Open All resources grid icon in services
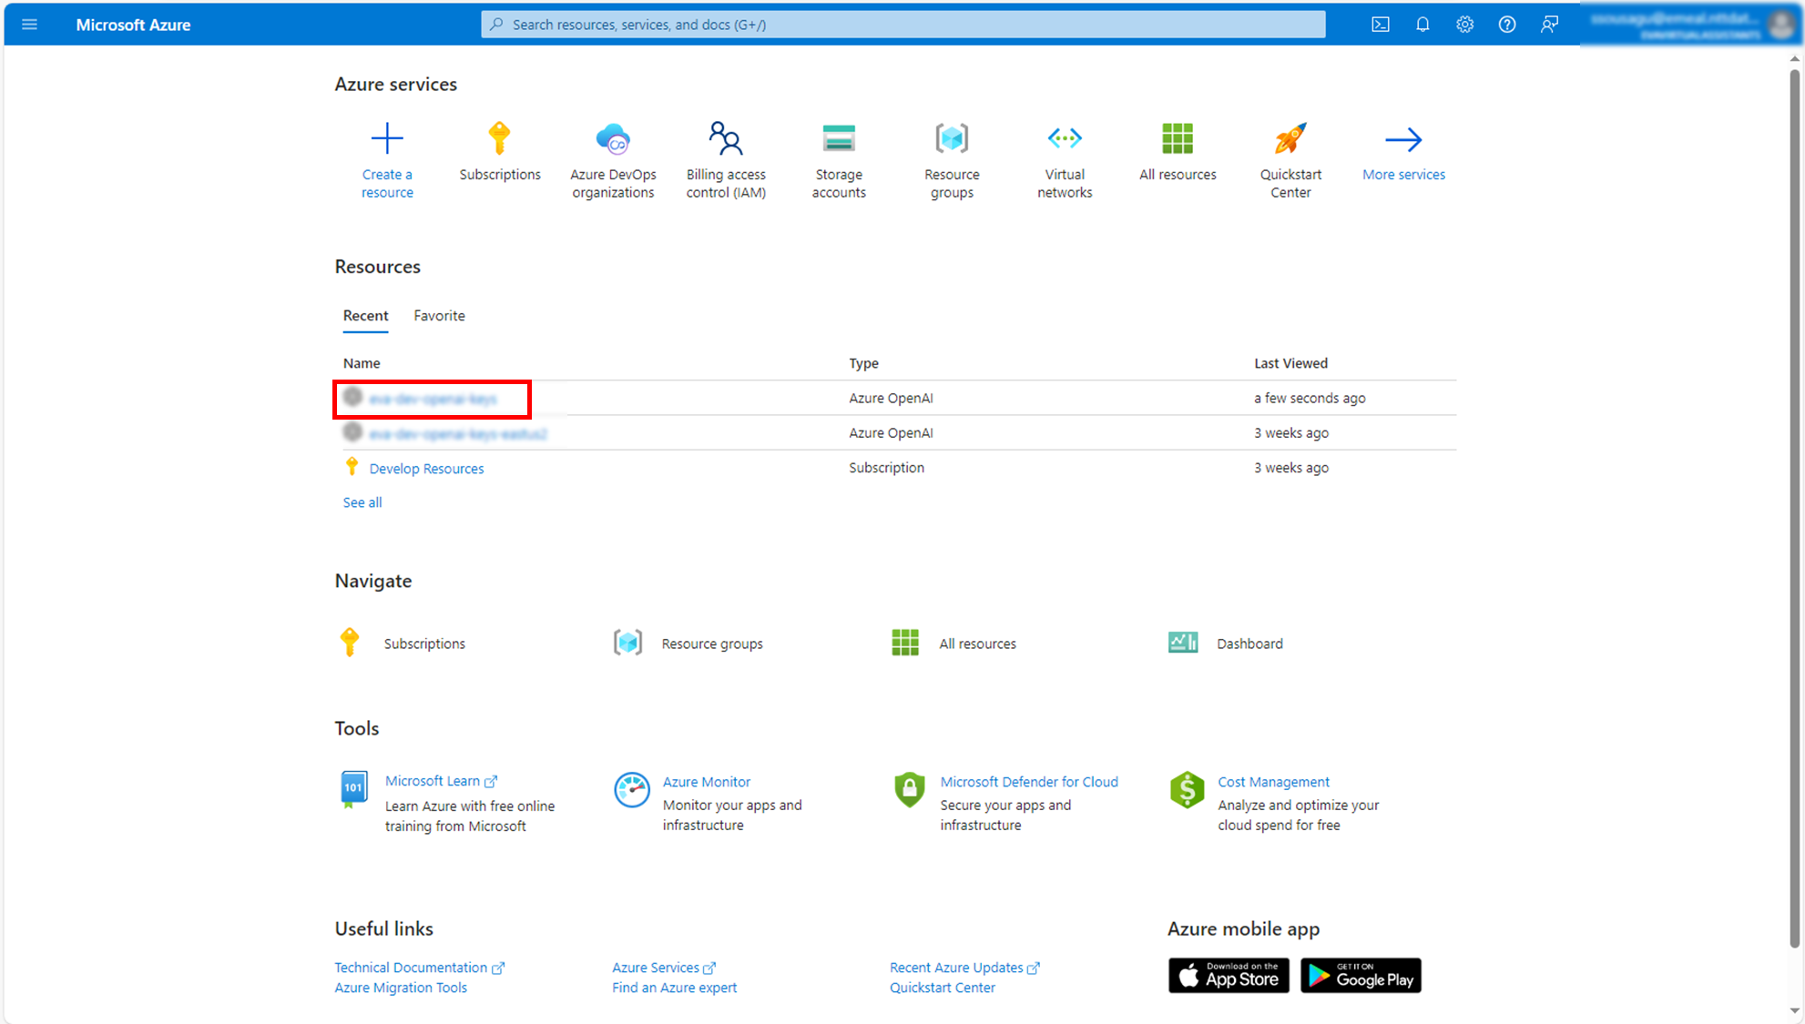The height and width of the screenshot is (1024, 1805). pyautogui.click(x=1178, y=138)
